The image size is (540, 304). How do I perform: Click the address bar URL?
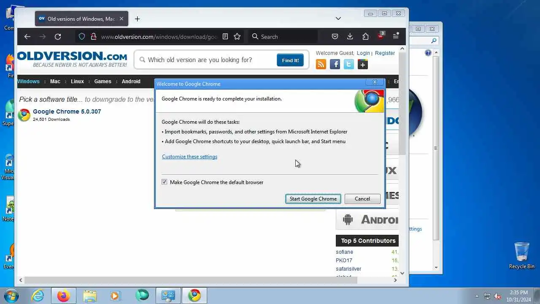159,37
